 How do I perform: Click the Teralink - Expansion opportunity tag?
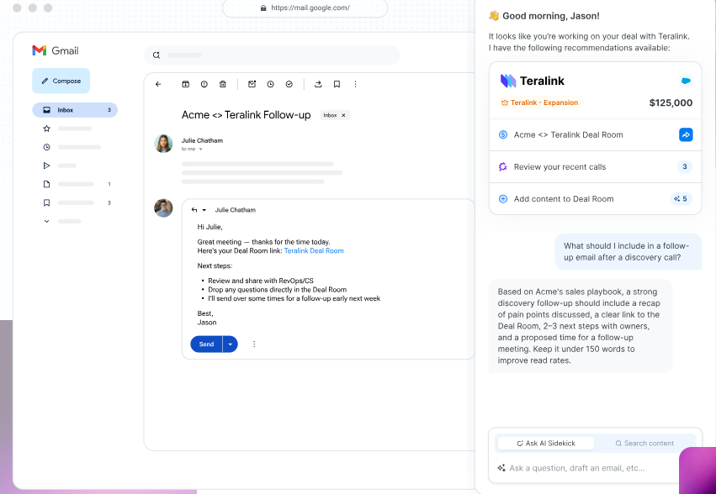point(540,102)
